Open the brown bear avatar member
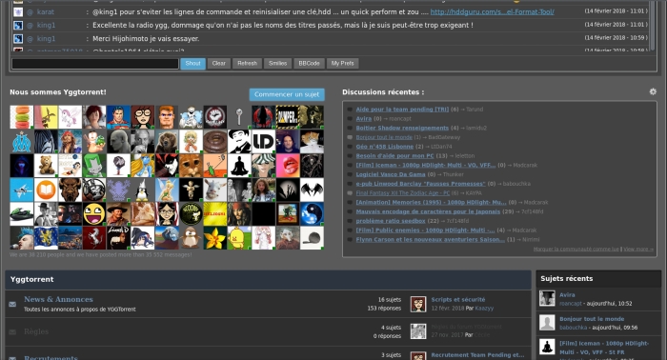 [x=167, y=142]
